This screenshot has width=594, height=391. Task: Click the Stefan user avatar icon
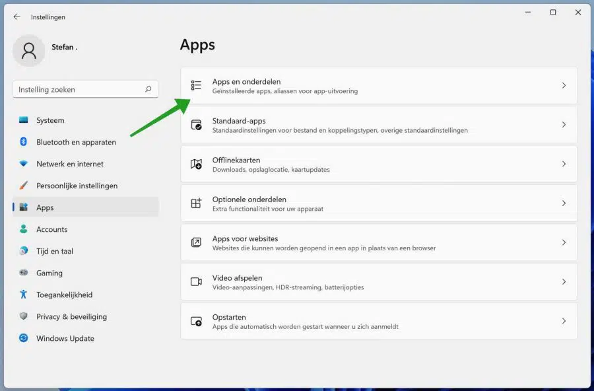click(29, 50)
